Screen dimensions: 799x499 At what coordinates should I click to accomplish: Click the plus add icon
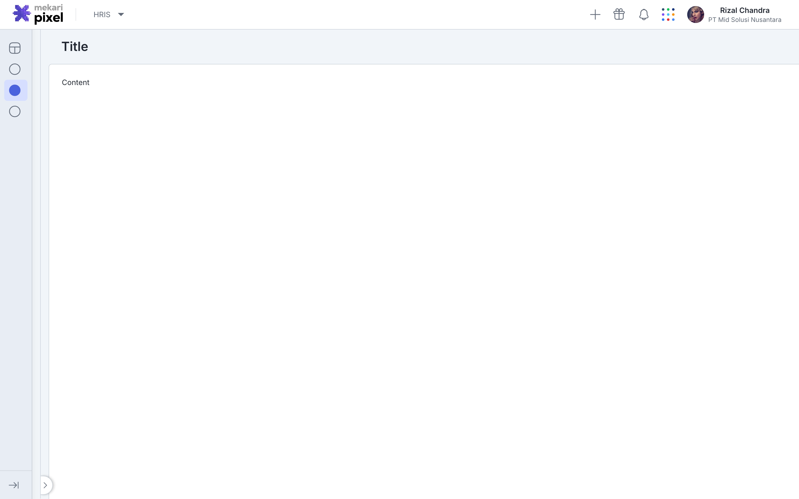click(x=595, y=15)
